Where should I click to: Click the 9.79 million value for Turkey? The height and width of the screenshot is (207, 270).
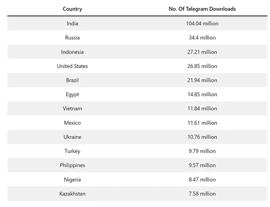tap(202, 151)
